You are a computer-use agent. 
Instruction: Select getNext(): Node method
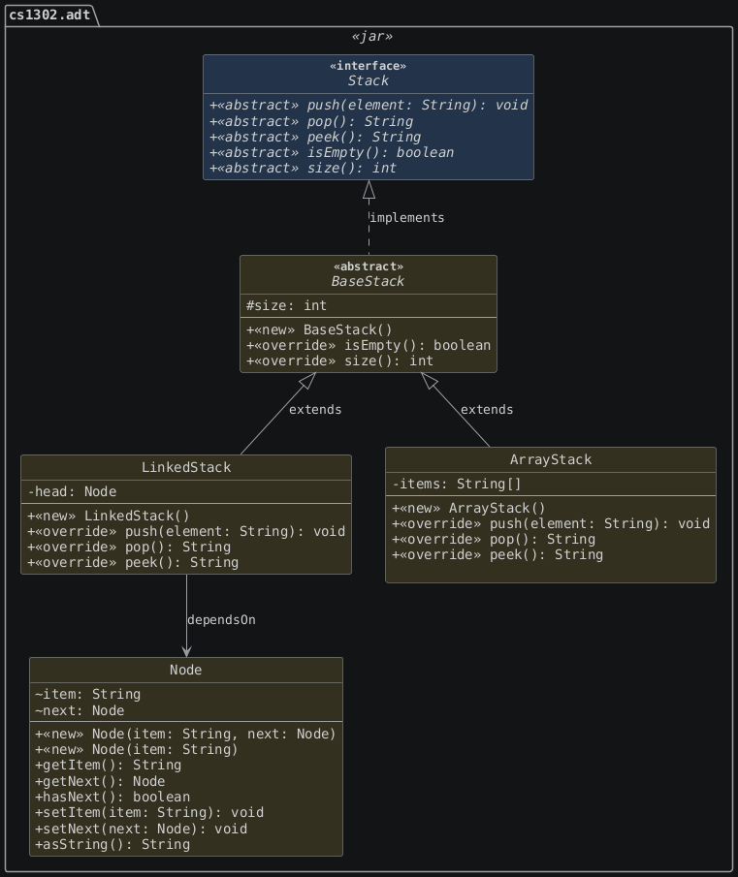pyautogui.click(x=100, y=781)
